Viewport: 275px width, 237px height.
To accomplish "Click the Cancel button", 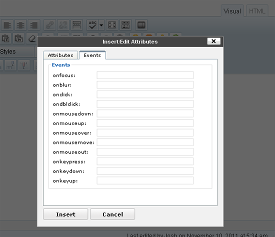I will pyautogui.click(x=112, y=214).
